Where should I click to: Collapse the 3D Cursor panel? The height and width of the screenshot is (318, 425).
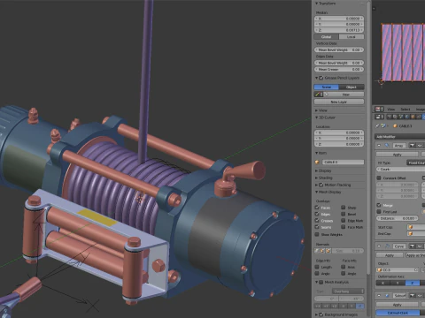click(317, 117)
